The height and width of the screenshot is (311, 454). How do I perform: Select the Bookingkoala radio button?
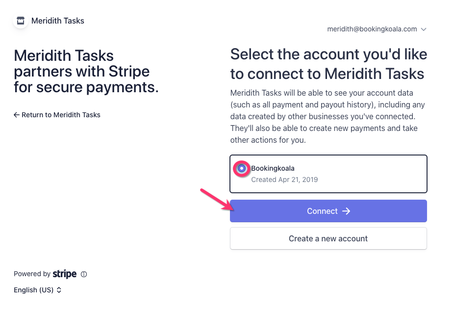click(x=241, y=168)
